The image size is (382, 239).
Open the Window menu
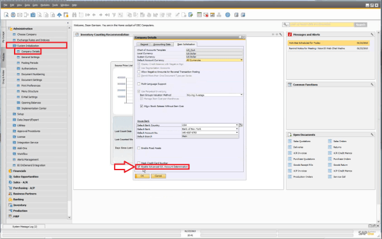click(x=64, y=5)
